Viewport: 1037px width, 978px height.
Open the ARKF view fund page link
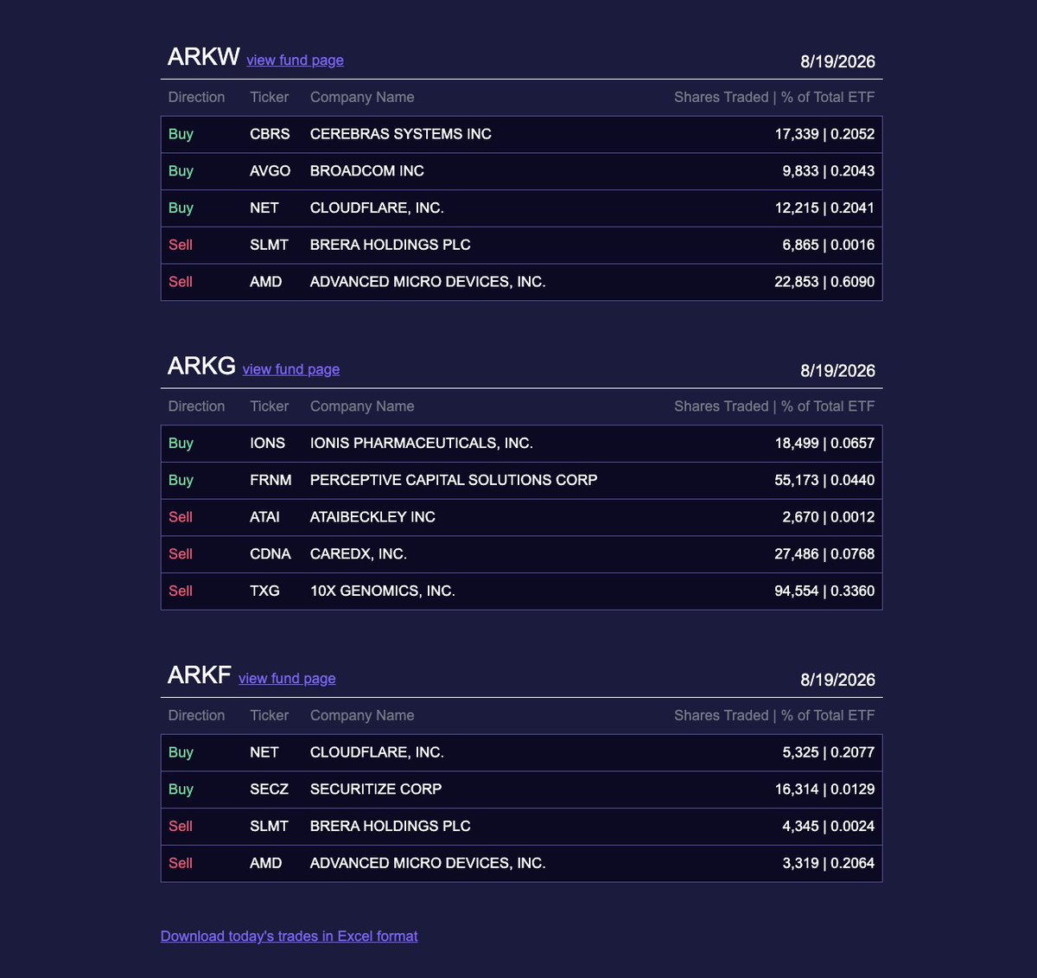287,679
